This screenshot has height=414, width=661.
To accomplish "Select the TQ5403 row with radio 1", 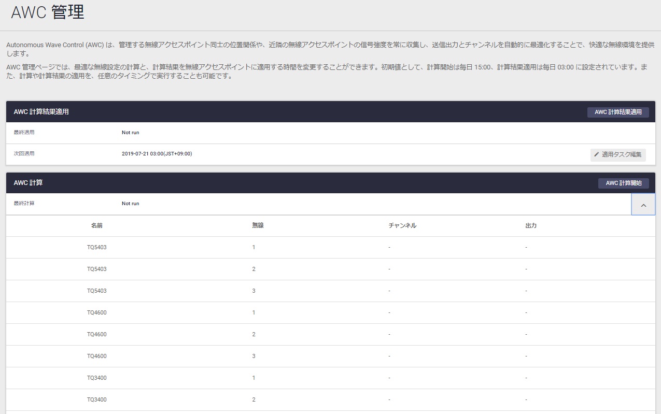I will pos(97,247).
